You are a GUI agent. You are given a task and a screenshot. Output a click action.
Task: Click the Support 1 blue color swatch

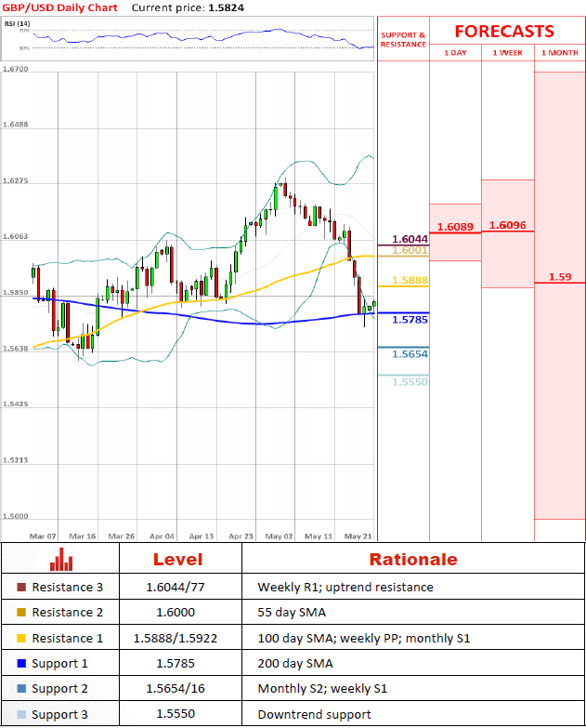(x=21, y=664)
